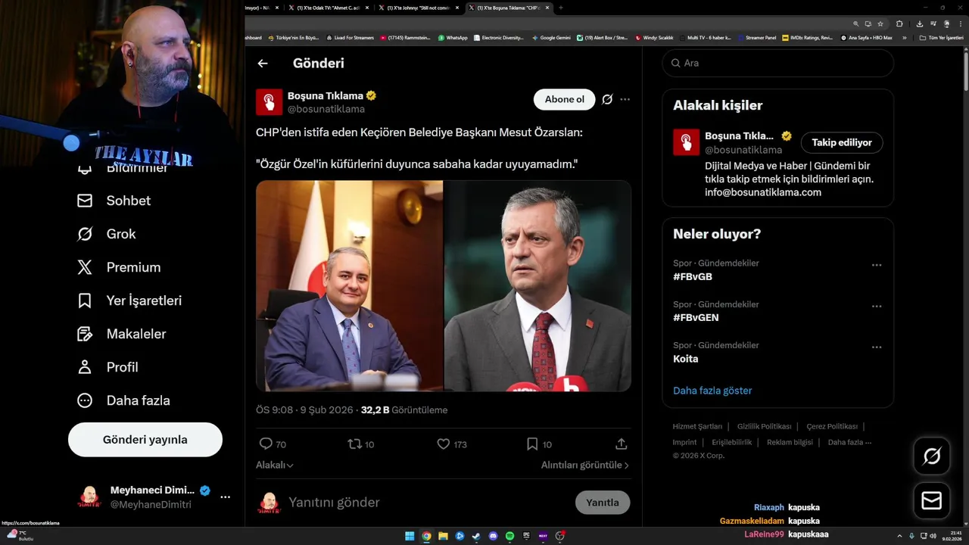
Task: Open Tüm Yer İşaretleri folder
Action: click(x=941, y=37)
